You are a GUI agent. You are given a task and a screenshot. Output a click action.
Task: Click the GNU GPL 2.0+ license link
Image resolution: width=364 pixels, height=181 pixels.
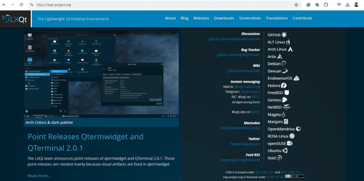[x=264, y=172]
